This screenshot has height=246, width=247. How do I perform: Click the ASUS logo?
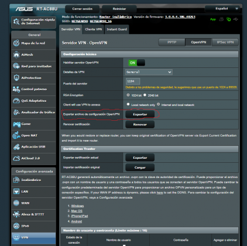point(24,9)
